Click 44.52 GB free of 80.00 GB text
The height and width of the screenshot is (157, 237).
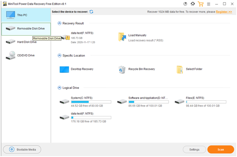[87, 106]
